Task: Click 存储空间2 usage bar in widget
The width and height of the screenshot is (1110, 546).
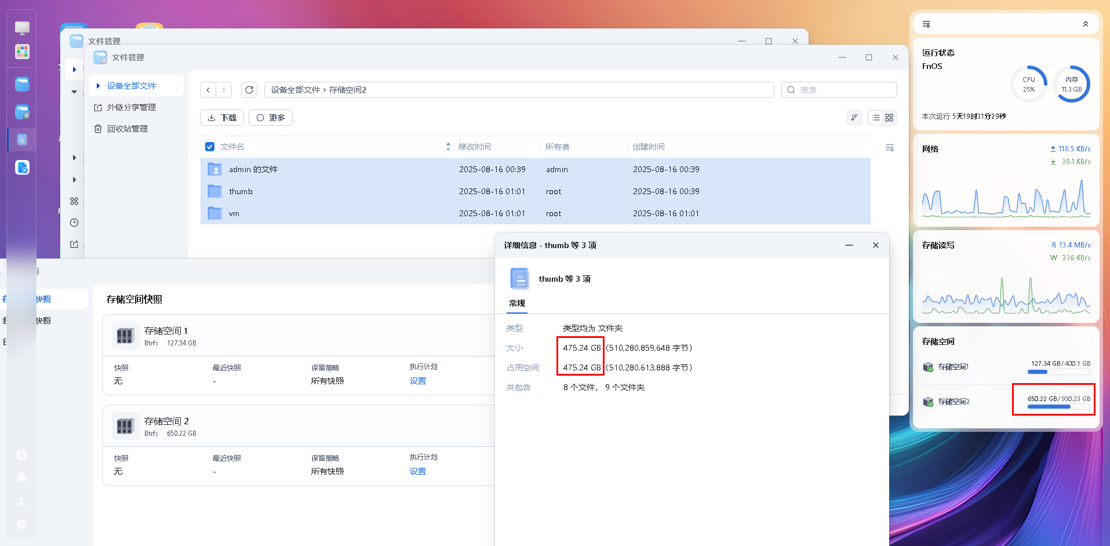Action: tap(1058, 406)
